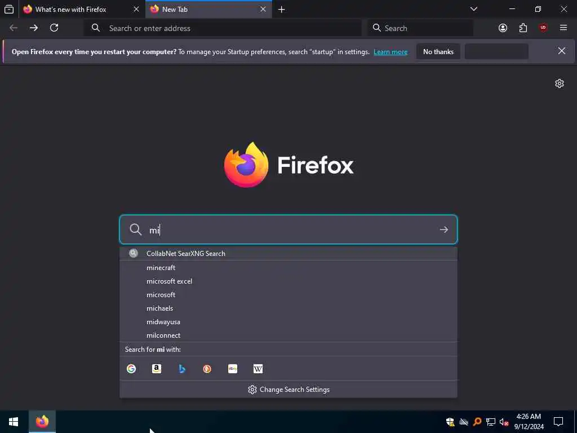Click the Firefox taskbar icon
This screenshot has height=433, width=577.
tap(42, 422)
